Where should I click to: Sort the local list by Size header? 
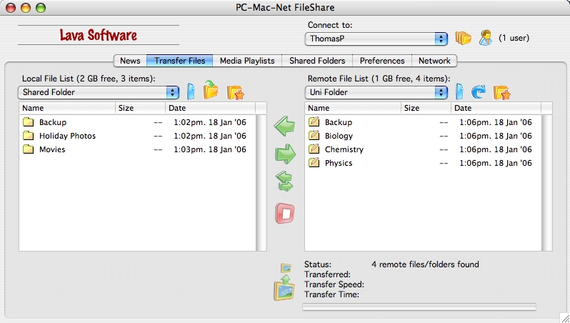[x=140, y=108]
